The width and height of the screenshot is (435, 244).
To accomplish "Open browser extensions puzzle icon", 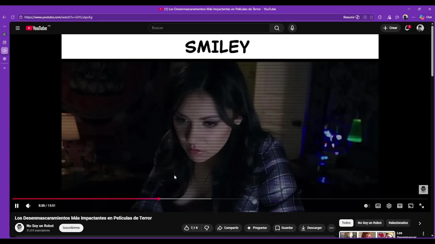I will (x=380, y=17).
